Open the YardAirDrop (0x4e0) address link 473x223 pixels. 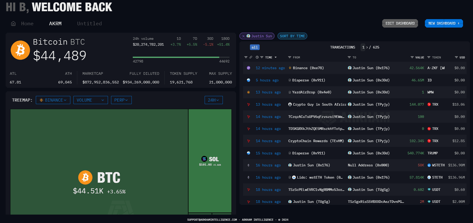[312, 92]
